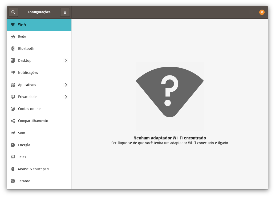The height and width of the screenshot is (197, 275).
Task: Click the Bluetooth icon in sidebar
Action: pyautogui.click(x=13, y=49)
